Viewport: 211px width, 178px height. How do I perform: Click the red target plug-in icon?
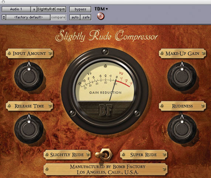pos(101,16)
